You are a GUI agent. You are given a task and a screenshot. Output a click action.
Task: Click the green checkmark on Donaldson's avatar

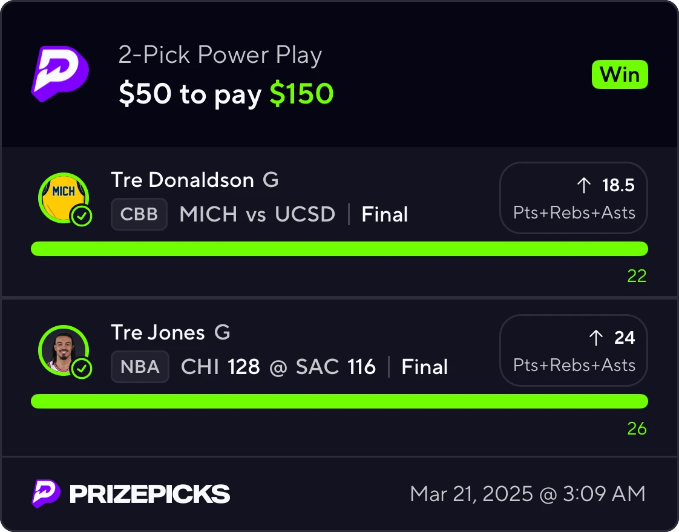(82, 216)
